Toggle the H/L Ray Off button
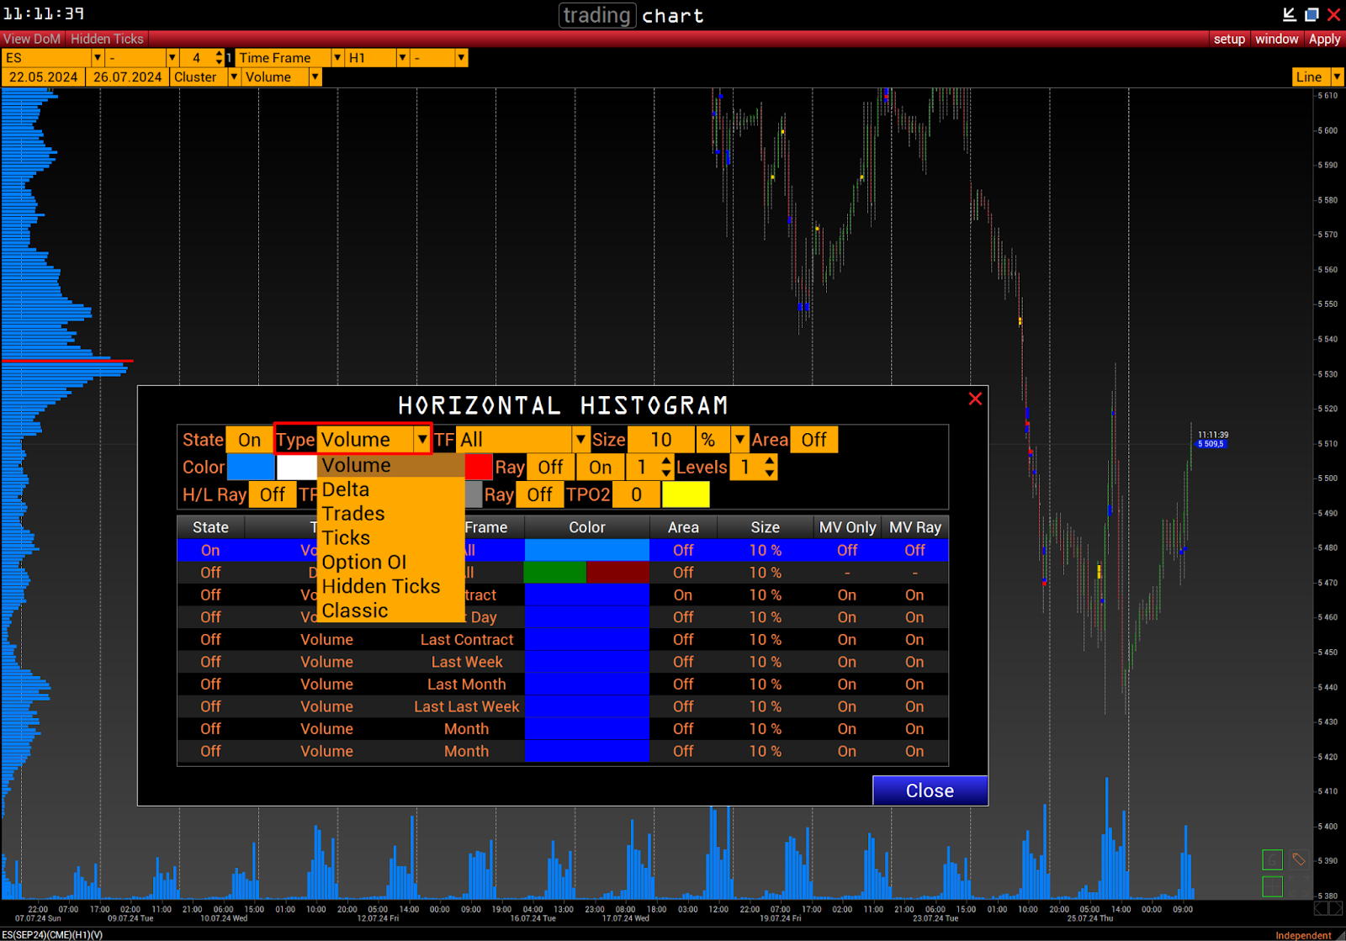This screenshot has width=1346, height=941. click(272, 494)
